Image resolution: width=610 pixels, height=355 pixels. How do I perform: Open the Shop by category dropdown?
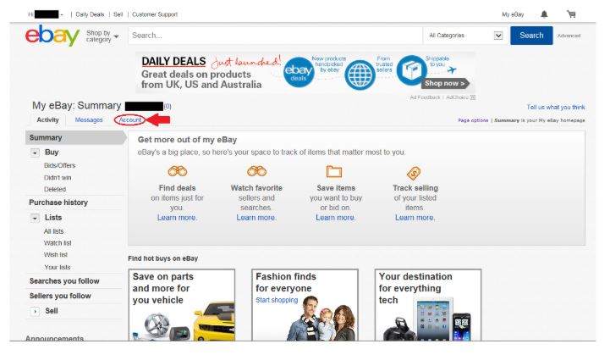[x=102, y=36]
